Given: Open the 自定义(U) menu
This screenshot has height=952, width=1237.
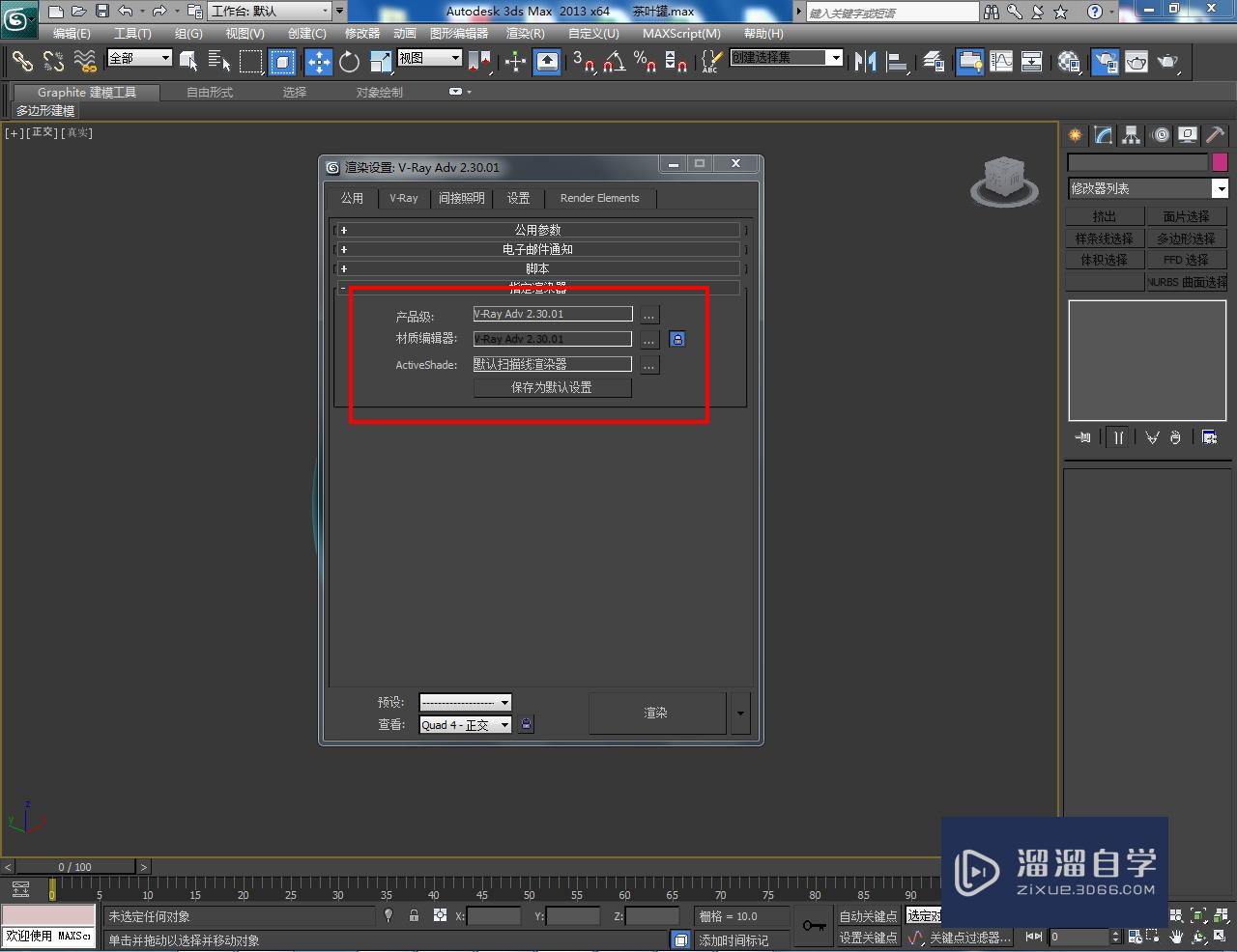Looking at the screenshot, I should (593, 33).
